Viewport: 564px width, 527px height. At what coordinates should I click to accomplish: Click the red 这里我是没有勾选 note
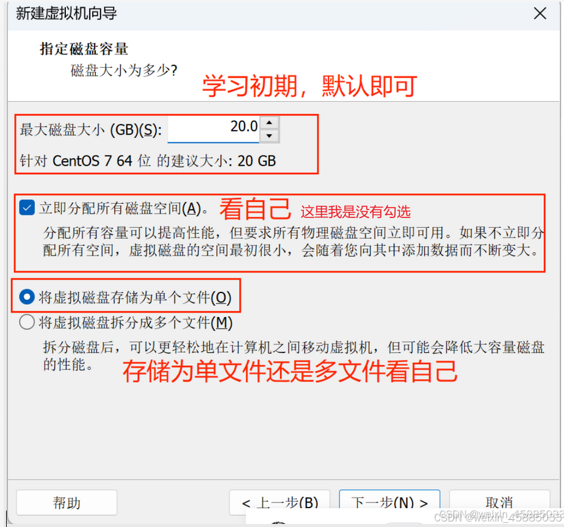[x=355, y=212]
